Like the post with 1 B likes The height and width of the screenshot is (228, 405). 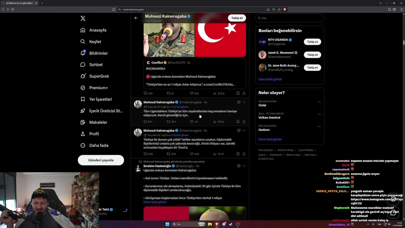coord(194,122)
